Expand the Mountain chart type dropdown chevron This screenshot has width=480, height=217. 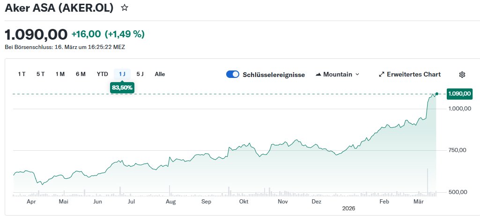357,75
